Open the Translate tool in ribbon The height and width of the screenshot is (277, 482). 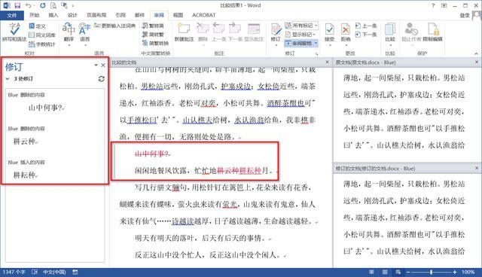69,32
